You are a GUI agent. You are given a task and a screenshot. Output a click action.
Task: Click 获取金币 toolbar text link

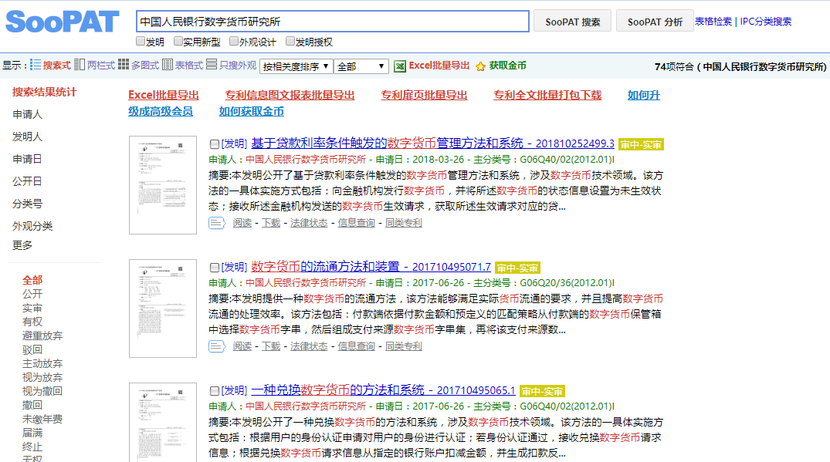click(x=507, y=66)
